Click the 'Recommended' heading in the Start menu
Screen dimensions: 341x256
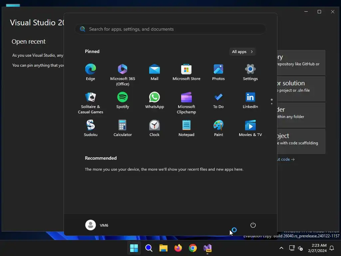click(101, 158)
